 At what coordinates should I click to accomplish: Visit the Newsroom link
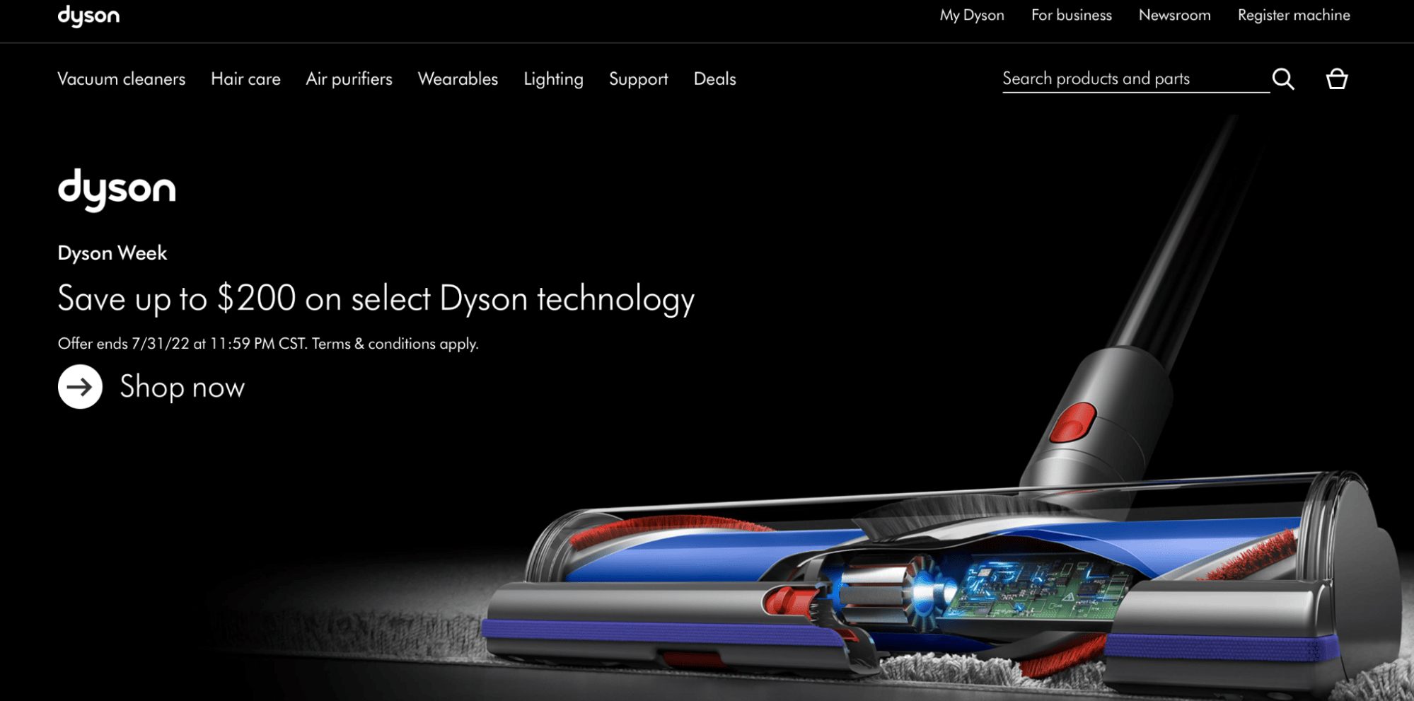(x=1174, y=15)
